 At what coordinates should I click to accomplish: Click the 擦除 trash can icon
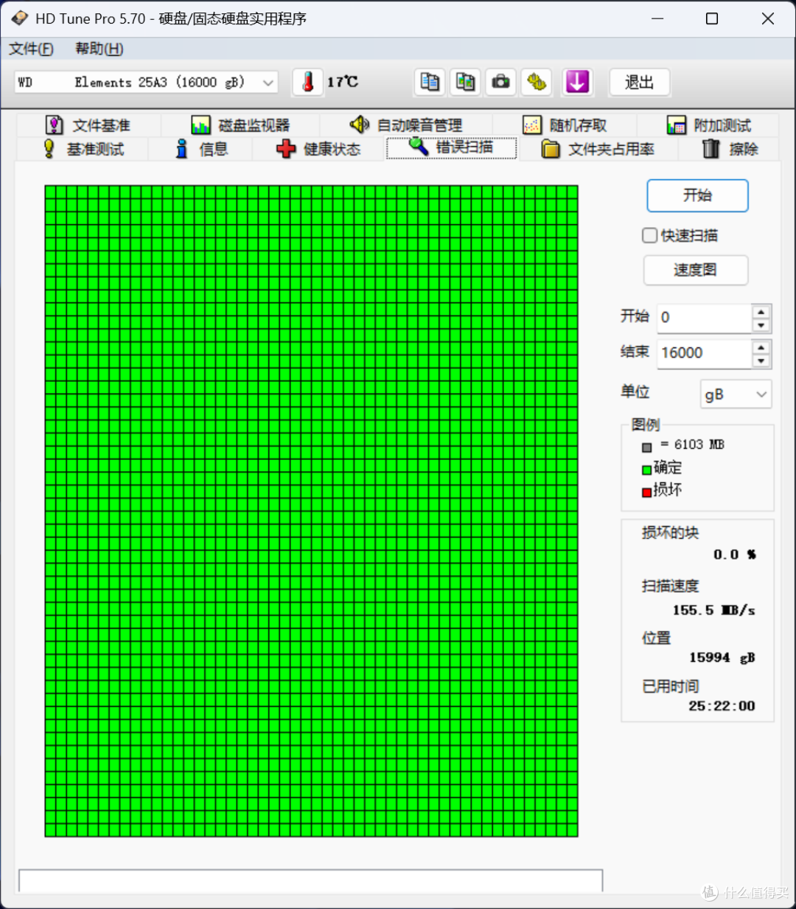pyautogui.click(x=711, y=149)
